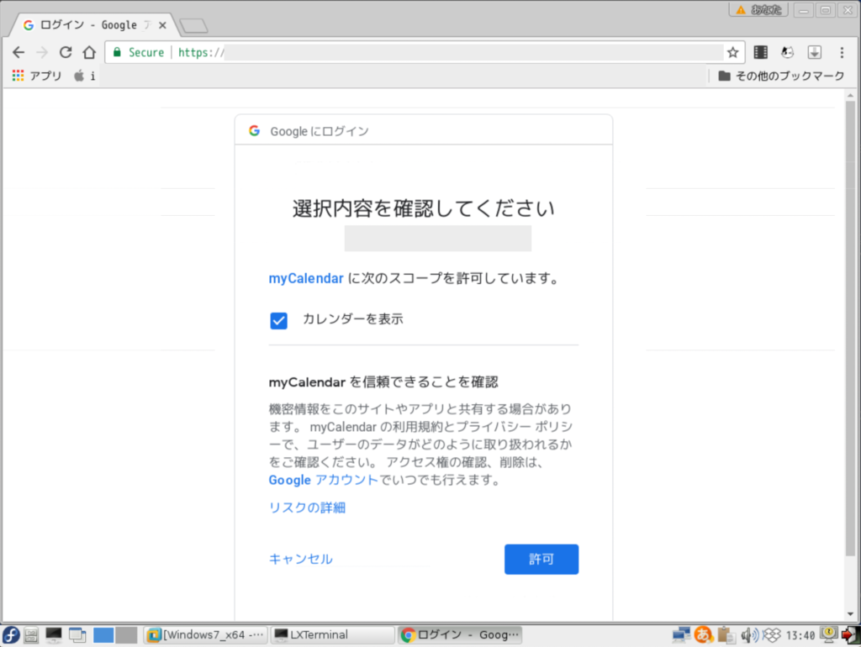
Task: Switch to the LXTerminal taskbar window
Action: pos(332,634)
